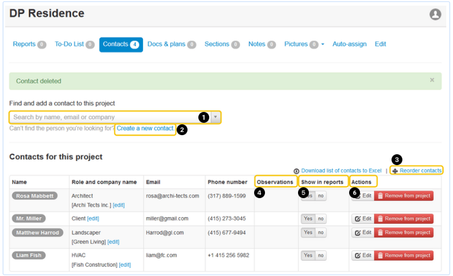Set Matthew Harrod show in reports to Yes
453x276 pixels.
(308, 233)
